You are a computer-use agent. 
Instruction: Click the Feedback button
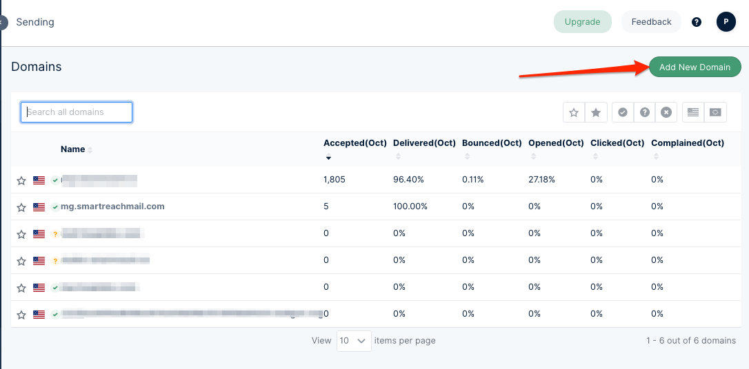[x=651, y=22]
